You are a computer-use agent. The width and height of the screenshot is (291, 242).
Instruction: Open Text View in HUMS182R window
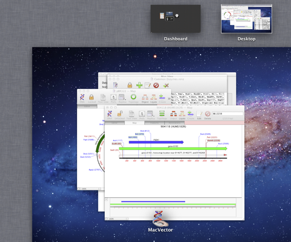coord(131,114)
